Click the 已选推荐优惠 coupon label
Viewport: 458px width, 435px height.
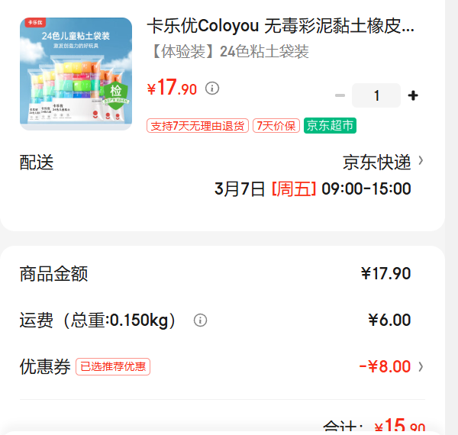coord(113,366)
